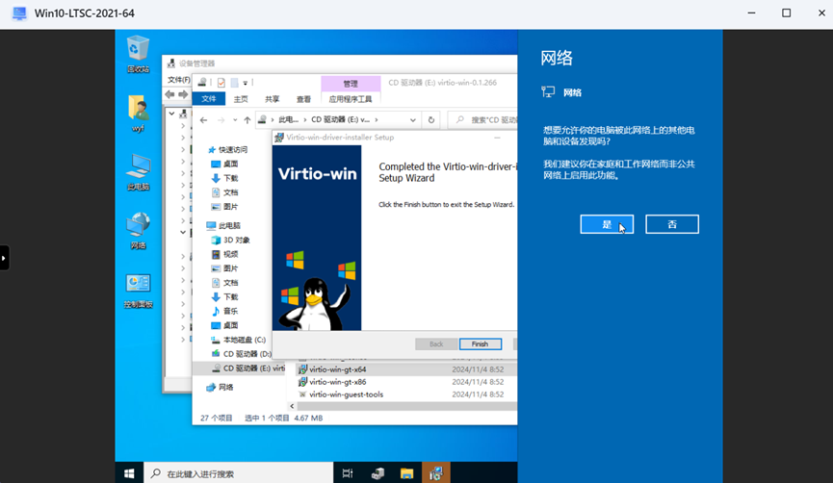Click the New folder quick access toolbar icon
This screenshot has width=833, height=483.
[234, 83]
